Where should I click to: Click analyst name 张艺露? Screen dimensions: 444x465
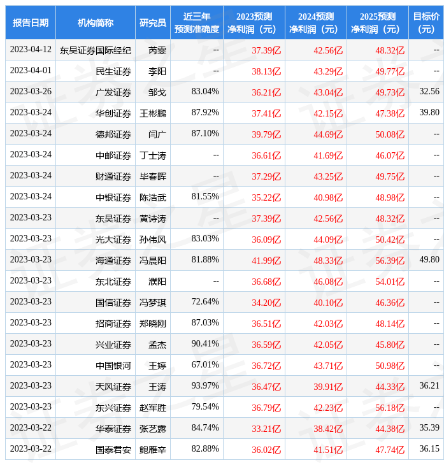click(153, 429)
